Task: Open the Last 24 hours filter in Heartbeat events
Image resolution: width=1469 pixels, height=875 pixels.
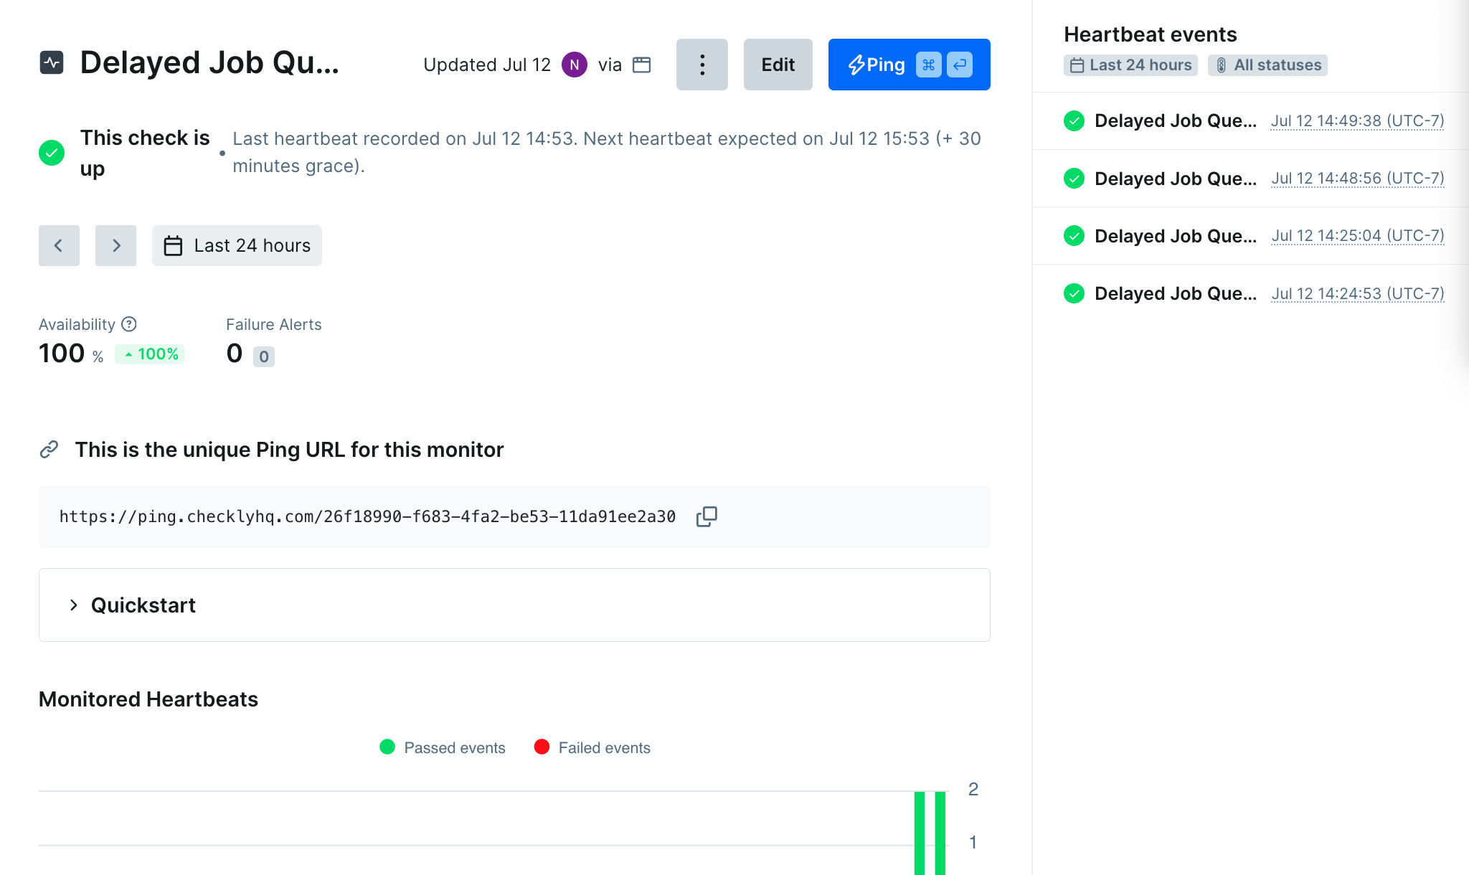Action: tap(1130, 65)
